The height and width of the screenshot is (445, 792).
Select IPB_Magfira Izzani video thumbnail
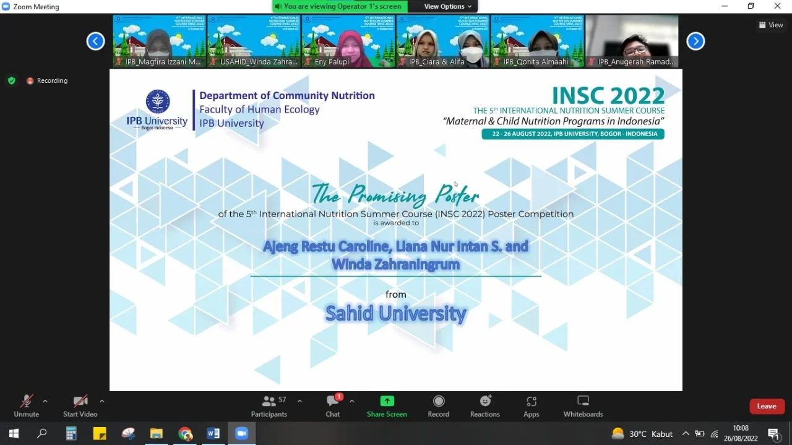coord(159,41)
